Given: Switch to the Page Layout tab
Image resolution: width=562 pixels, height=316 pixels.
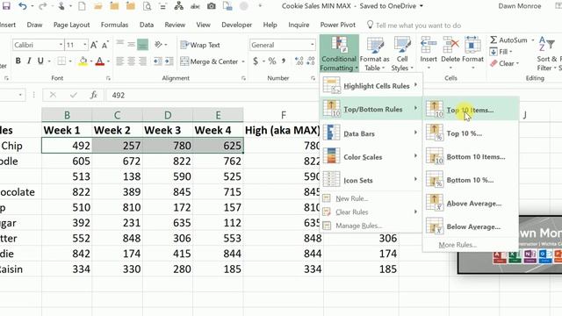Looking at the screenshot, I should click(72, 25).
